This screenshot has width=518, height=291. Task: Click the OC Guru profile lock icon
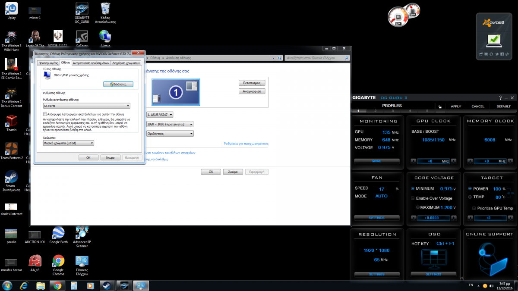point(439,106)
